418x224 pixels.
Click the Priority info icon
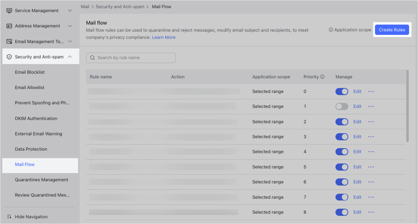(x=322, y=77)
